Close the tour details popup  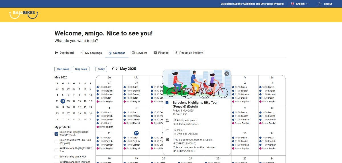[x=227, y=74]
